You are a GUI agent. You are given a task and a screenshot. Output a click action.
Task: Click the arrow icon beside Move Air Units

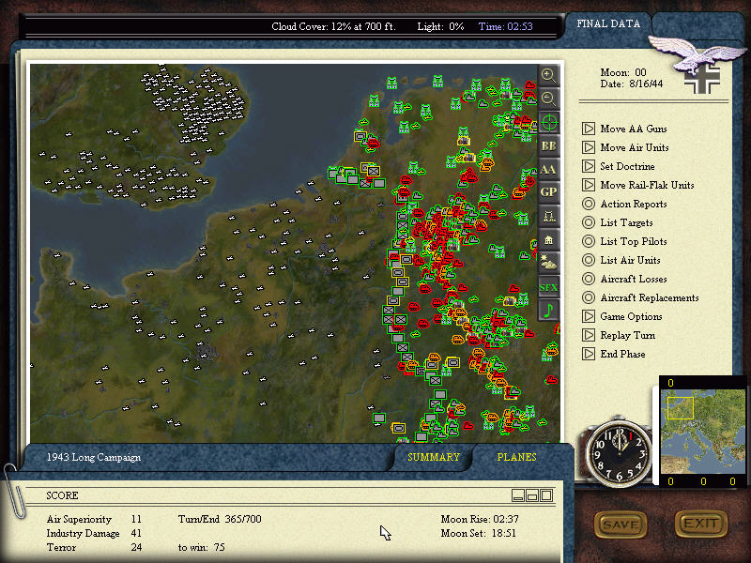[x=589, y=147]
